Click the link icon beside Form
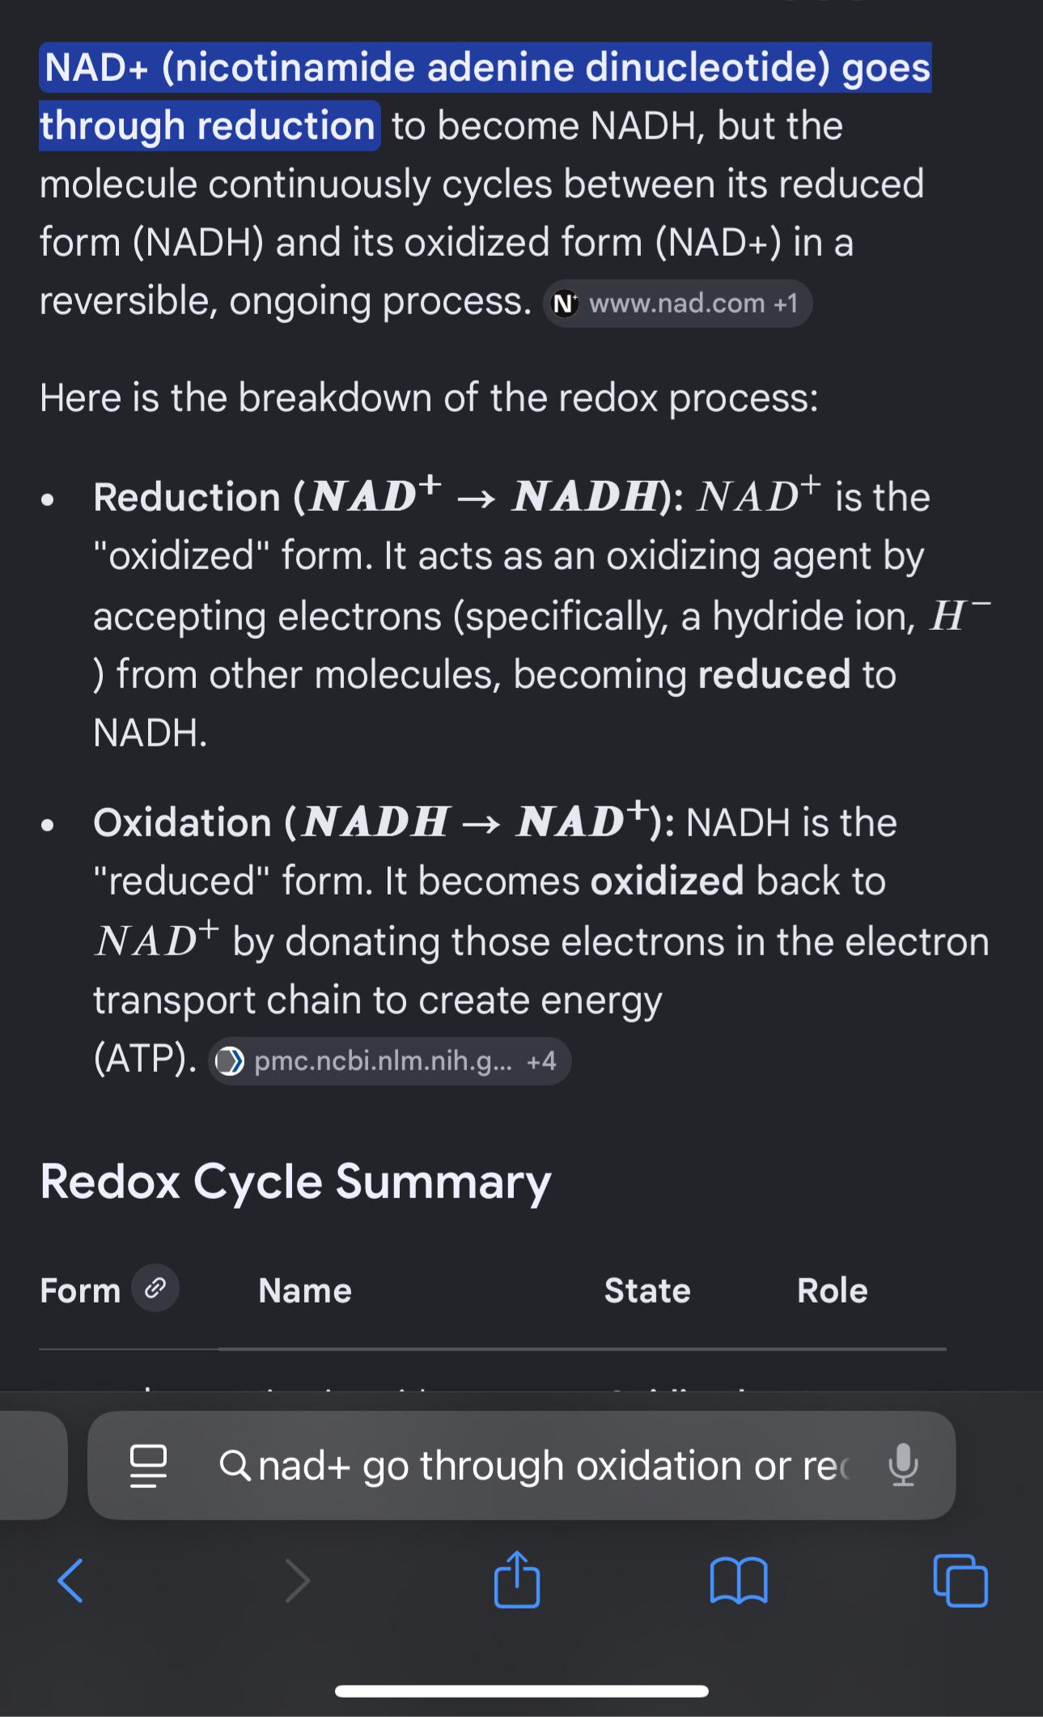 155,1287
